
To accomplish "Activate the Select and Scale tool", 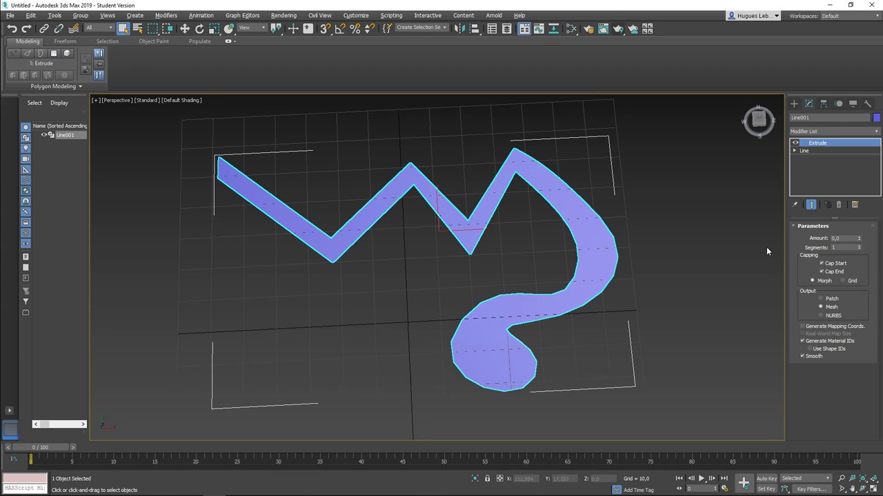I will (x=214, y=28).
